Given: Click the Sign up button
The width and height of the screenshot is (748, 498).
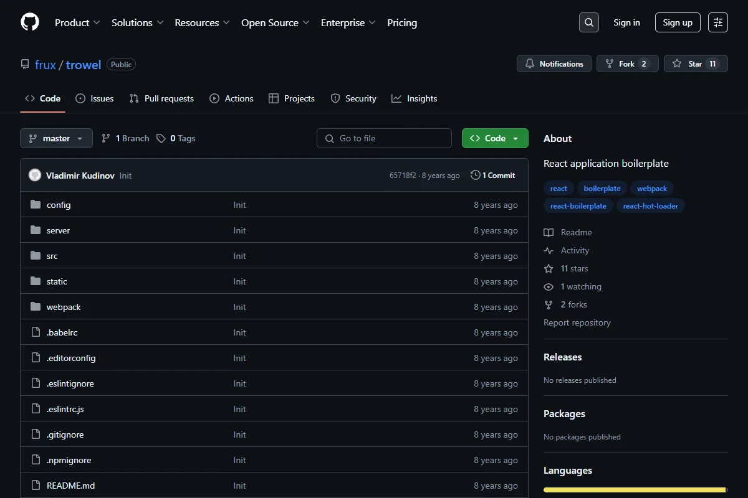Looking at the screenshot, I should point(678,22).
